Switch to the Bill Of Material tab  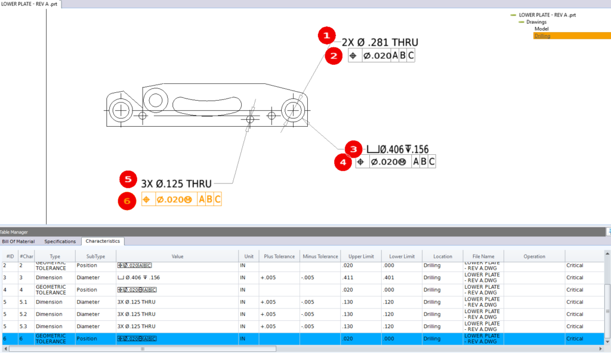click(x=18, y=241)
